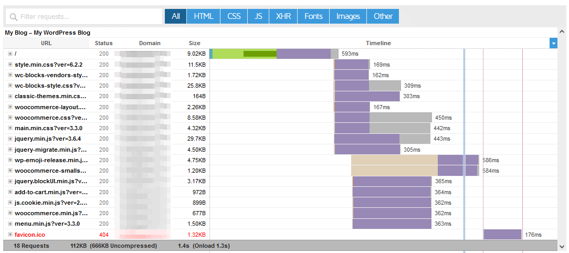Filter requests by JS
Viewport: 569px width, 253px height.
258,16
